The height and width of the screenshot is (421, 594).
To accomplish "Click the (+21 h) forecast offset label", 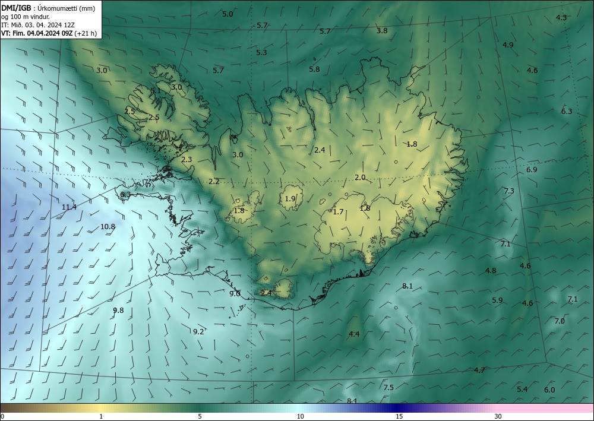I will [86, 33].
